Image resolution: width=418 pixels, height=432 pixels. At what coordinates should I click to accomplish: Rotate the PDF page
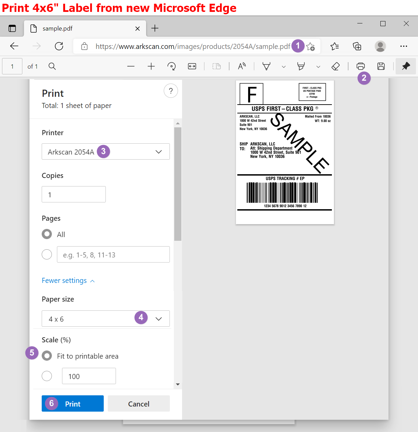click(172, 66)
